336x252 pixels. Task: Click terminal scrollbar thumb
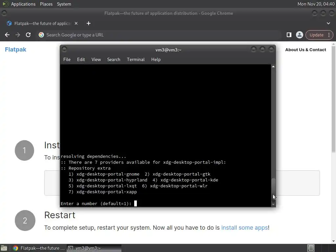pos(273,189)
